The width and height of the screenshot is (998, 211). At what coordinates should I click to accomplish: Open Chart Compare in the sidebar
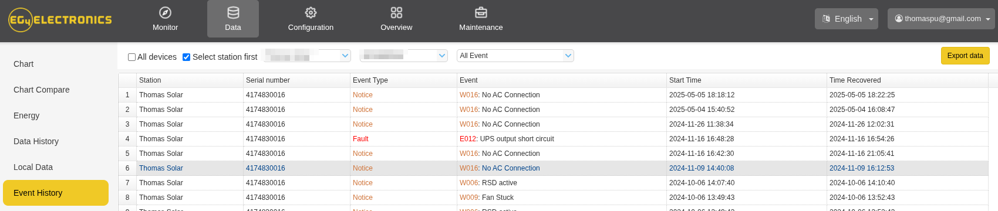tap(42, 90)
